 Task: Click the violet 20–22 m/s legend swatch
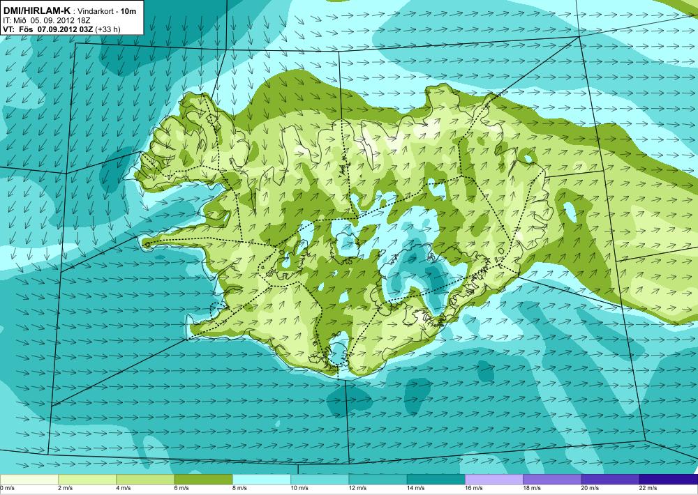(610, 479)
